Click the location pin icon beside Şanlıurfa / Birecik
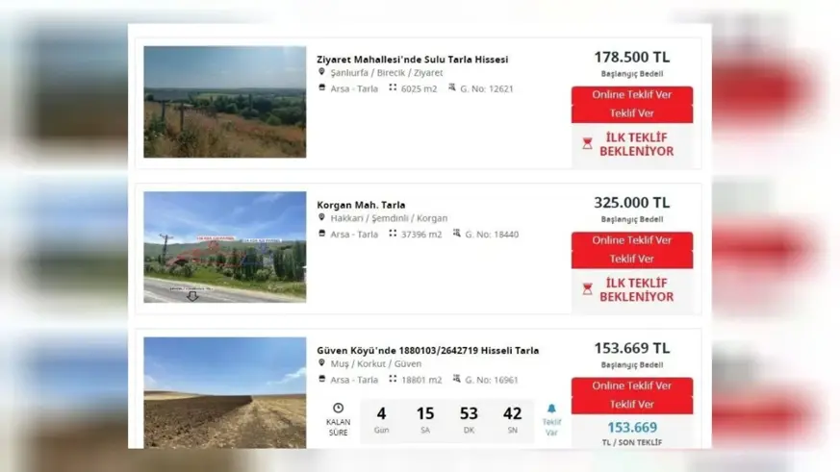 (x=321, y=72)
